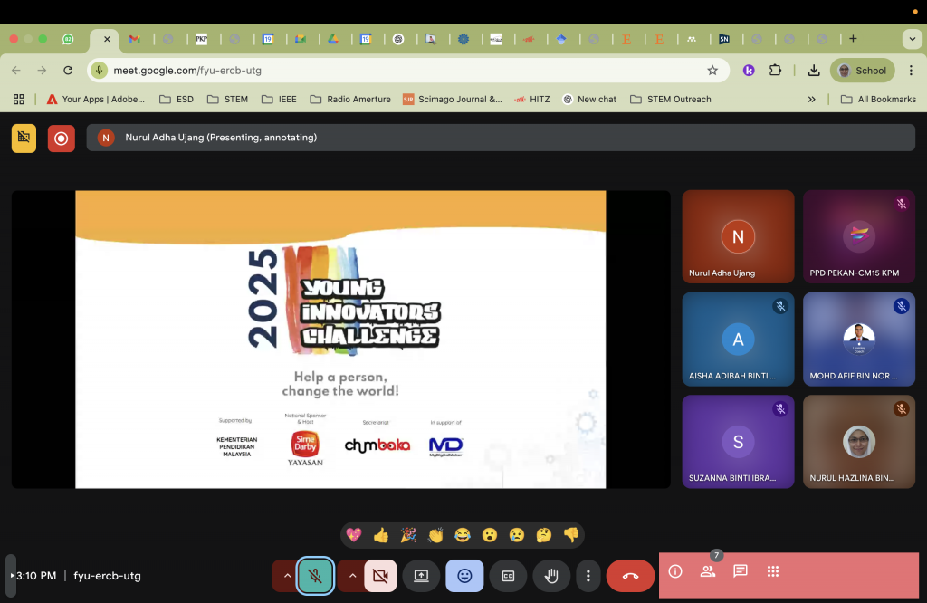The image size is (927, 603).
Task: Open the people panel showing 7 participants
Action: click(708, 571)
